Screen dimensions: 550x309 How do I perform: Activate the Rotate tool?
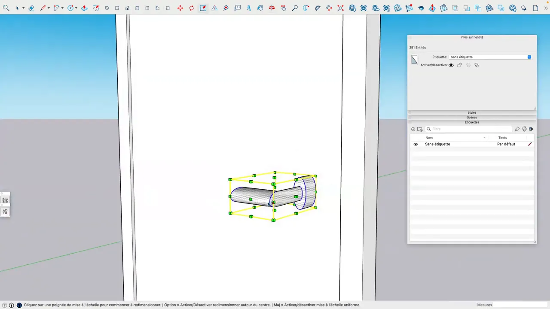(x=191, y=8)
